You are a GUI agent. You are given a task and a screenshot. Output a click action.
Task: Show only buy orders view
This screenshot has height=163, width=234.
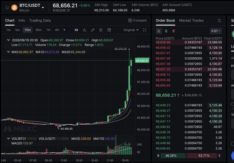(x=166, y=31)
